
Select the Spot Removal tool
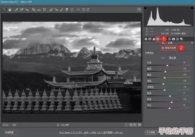tap(51, 10)
